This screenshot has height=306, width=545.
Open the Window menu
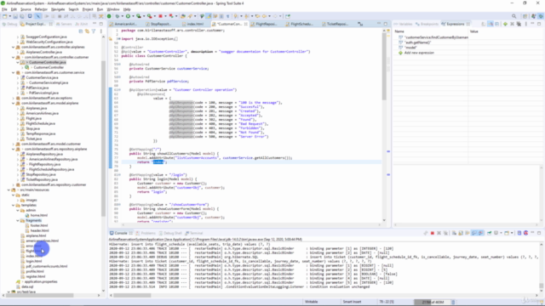pyautogui.click(x=113, y=9)
